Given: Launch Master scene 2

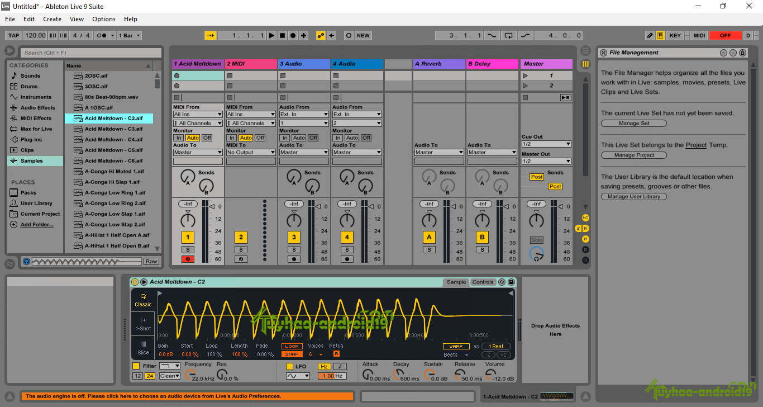Looking at the screenshot, I should pyautogui.click(x=525, y=86).
